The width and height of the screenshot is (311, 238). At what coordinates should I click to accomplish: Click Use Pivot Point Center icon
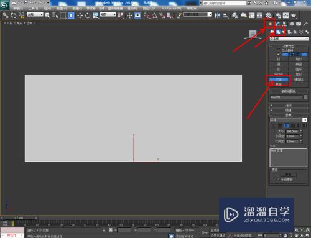tap(121, 16)
